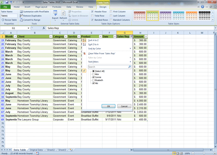Click the Excel Help question mark icon
217x155 pixels.
click(202, 7)
